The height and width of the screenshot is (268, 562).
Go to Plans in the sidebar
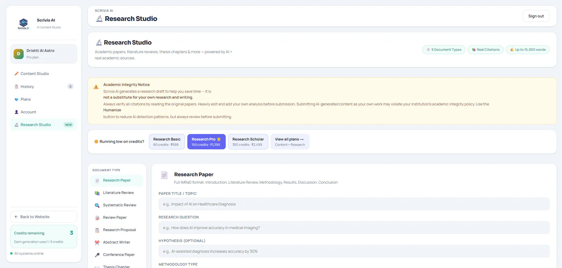(44, 99)
